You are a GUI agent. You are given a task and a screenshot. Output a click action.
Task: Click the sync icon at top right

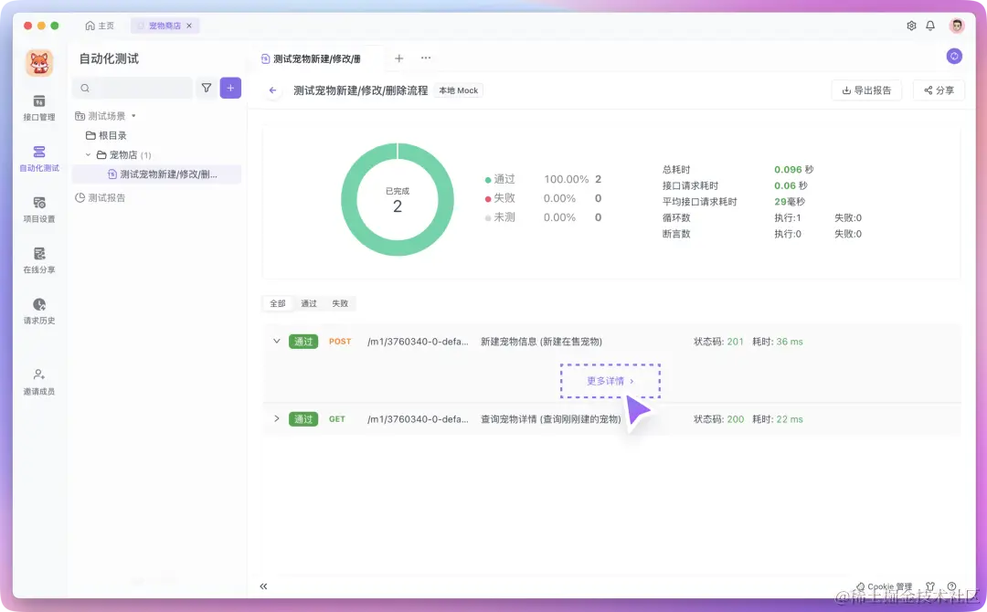pyautogui.click(x=954, y=57)
